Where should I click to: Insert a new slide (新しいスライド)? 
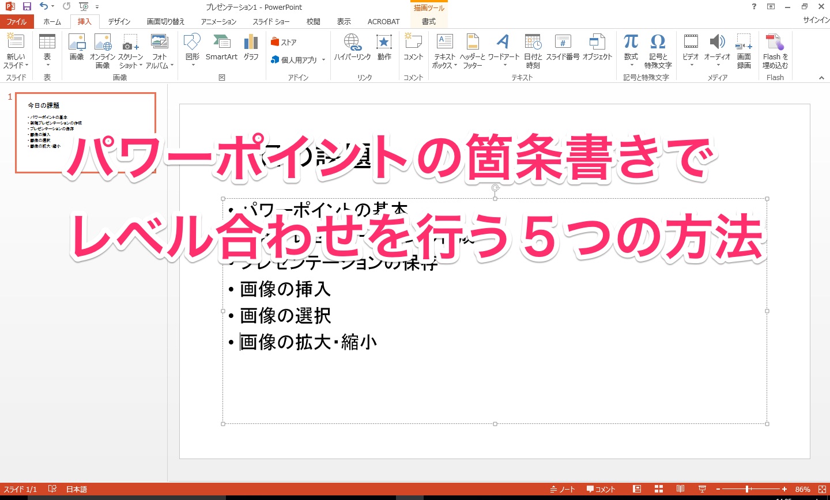click(16, 51)
